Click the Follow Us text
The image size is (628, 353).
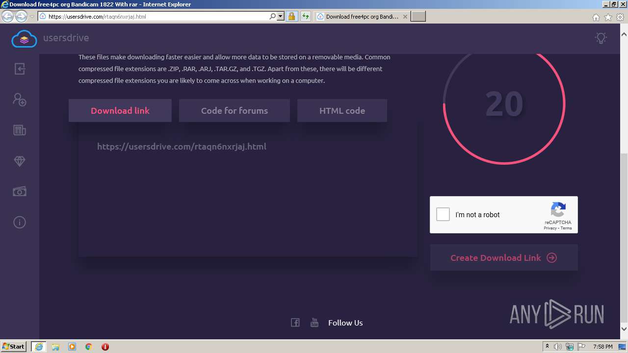pos(345,323)
